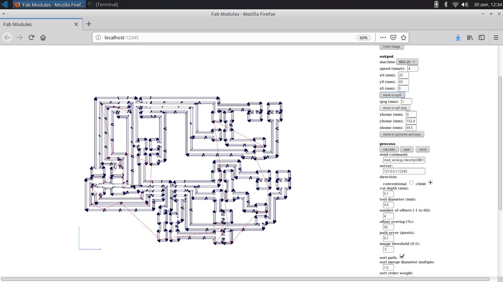Open the desktop applications menu icon
Image resolution: width=503 pixels, height=282 pixels.
coord(5,4)
